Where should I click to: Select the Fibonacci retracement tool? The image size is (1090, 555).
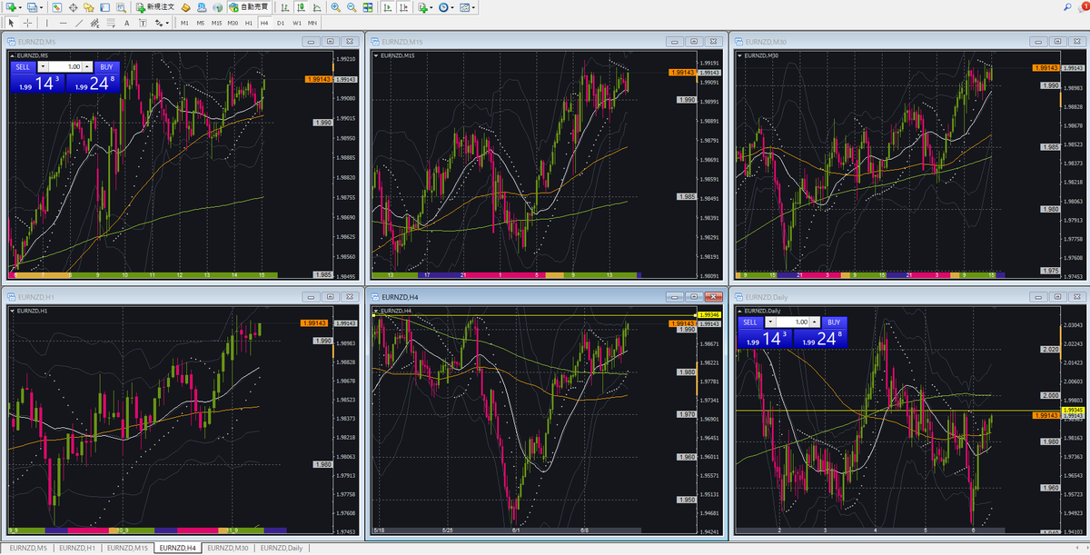tap(111, 22)
